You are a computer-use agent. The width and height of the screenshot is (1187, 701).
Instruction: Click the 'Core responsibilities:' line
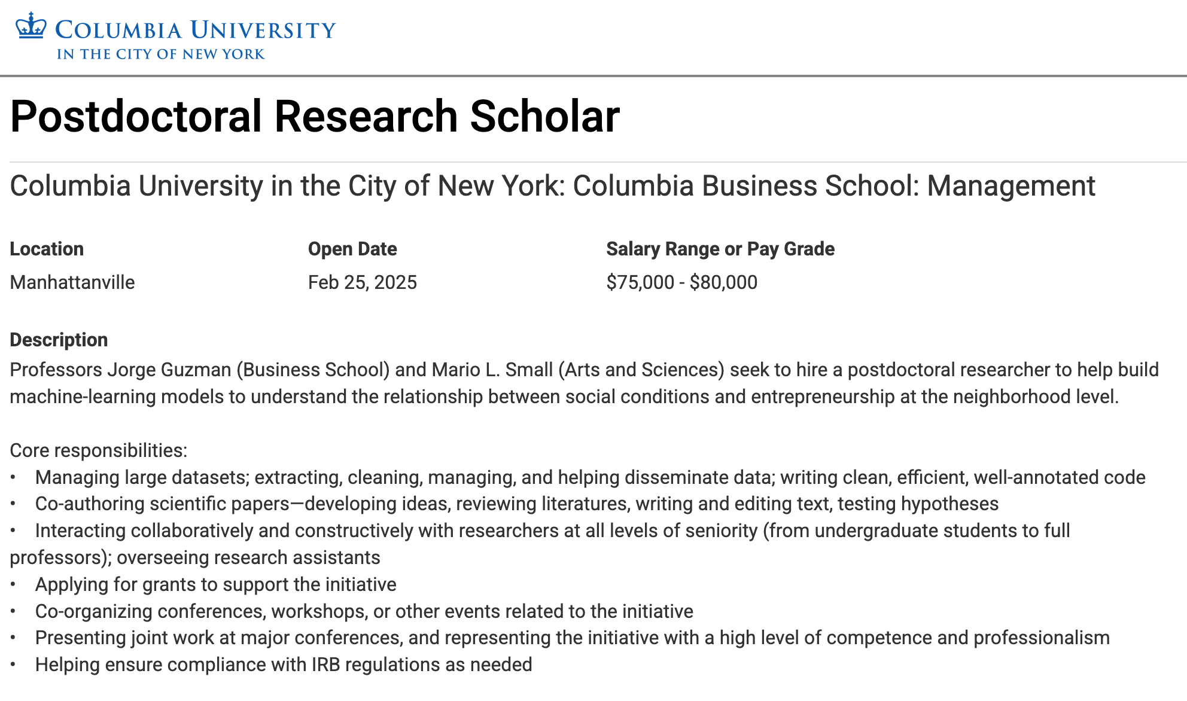point(99,450)
